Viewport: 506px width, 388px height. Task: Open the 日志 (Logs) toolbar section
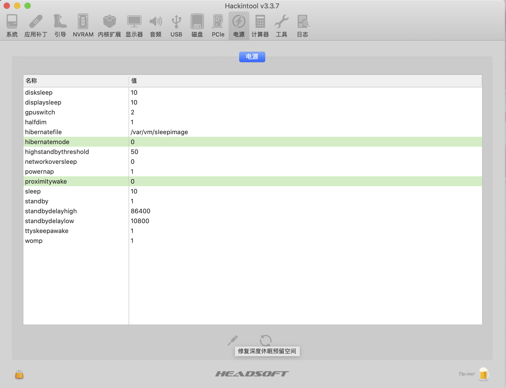(303, 26)
